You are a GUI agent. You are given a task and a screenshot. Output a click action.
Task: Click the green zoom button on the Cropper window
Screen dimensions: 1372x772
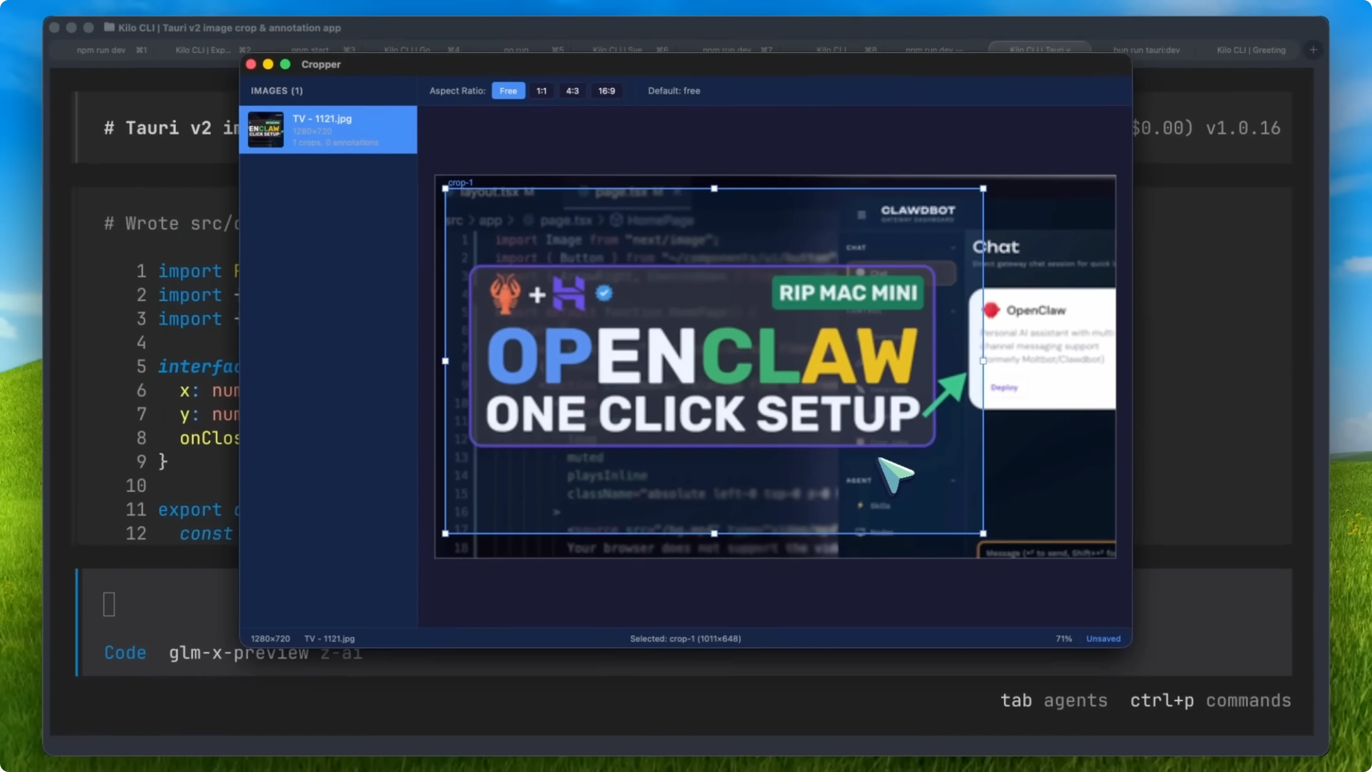286,64
